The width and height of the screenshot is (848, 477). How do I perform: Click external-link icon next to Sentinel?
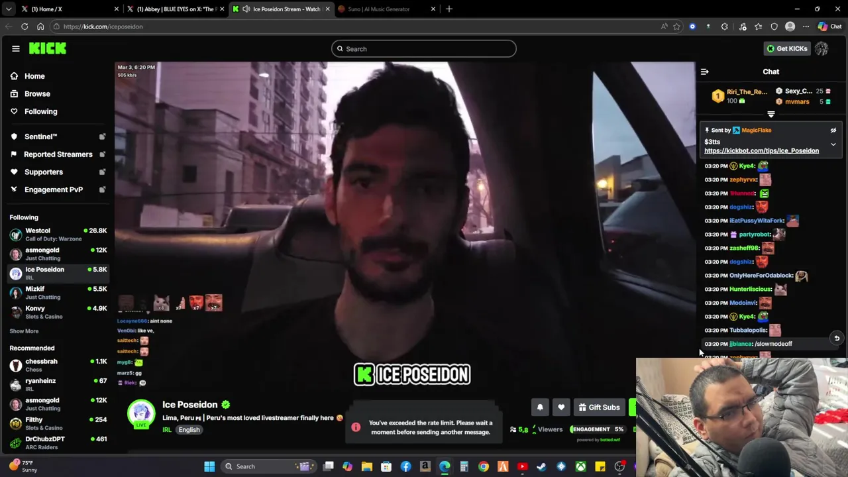click(x=102, y=136)
